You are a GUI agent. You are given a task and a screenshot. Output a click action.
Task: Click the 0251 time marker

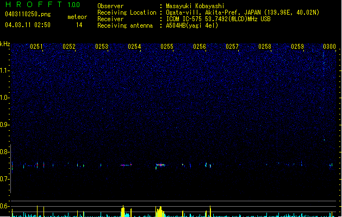[x=36, y=47]
